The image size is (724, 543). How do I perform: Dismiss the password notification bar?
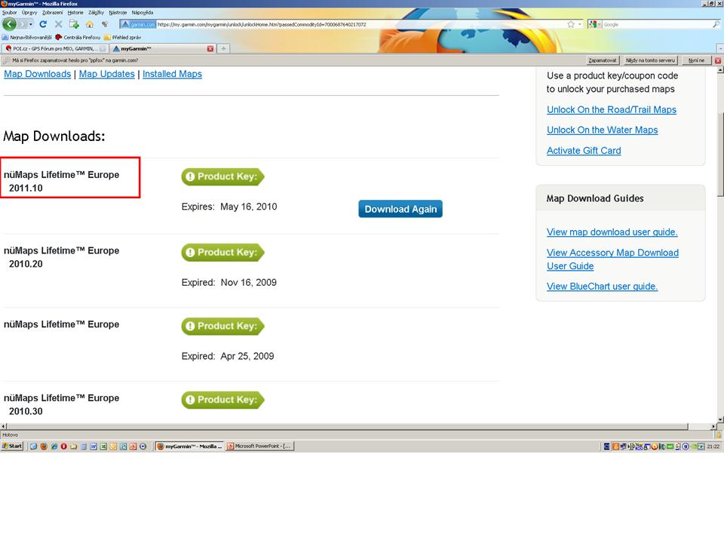(716, 60)
